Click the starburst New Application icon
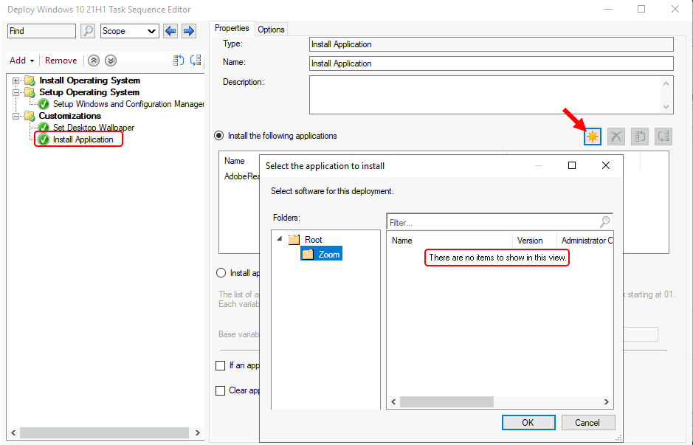Screen dimensions: 693x445 [x=593, y=136]
